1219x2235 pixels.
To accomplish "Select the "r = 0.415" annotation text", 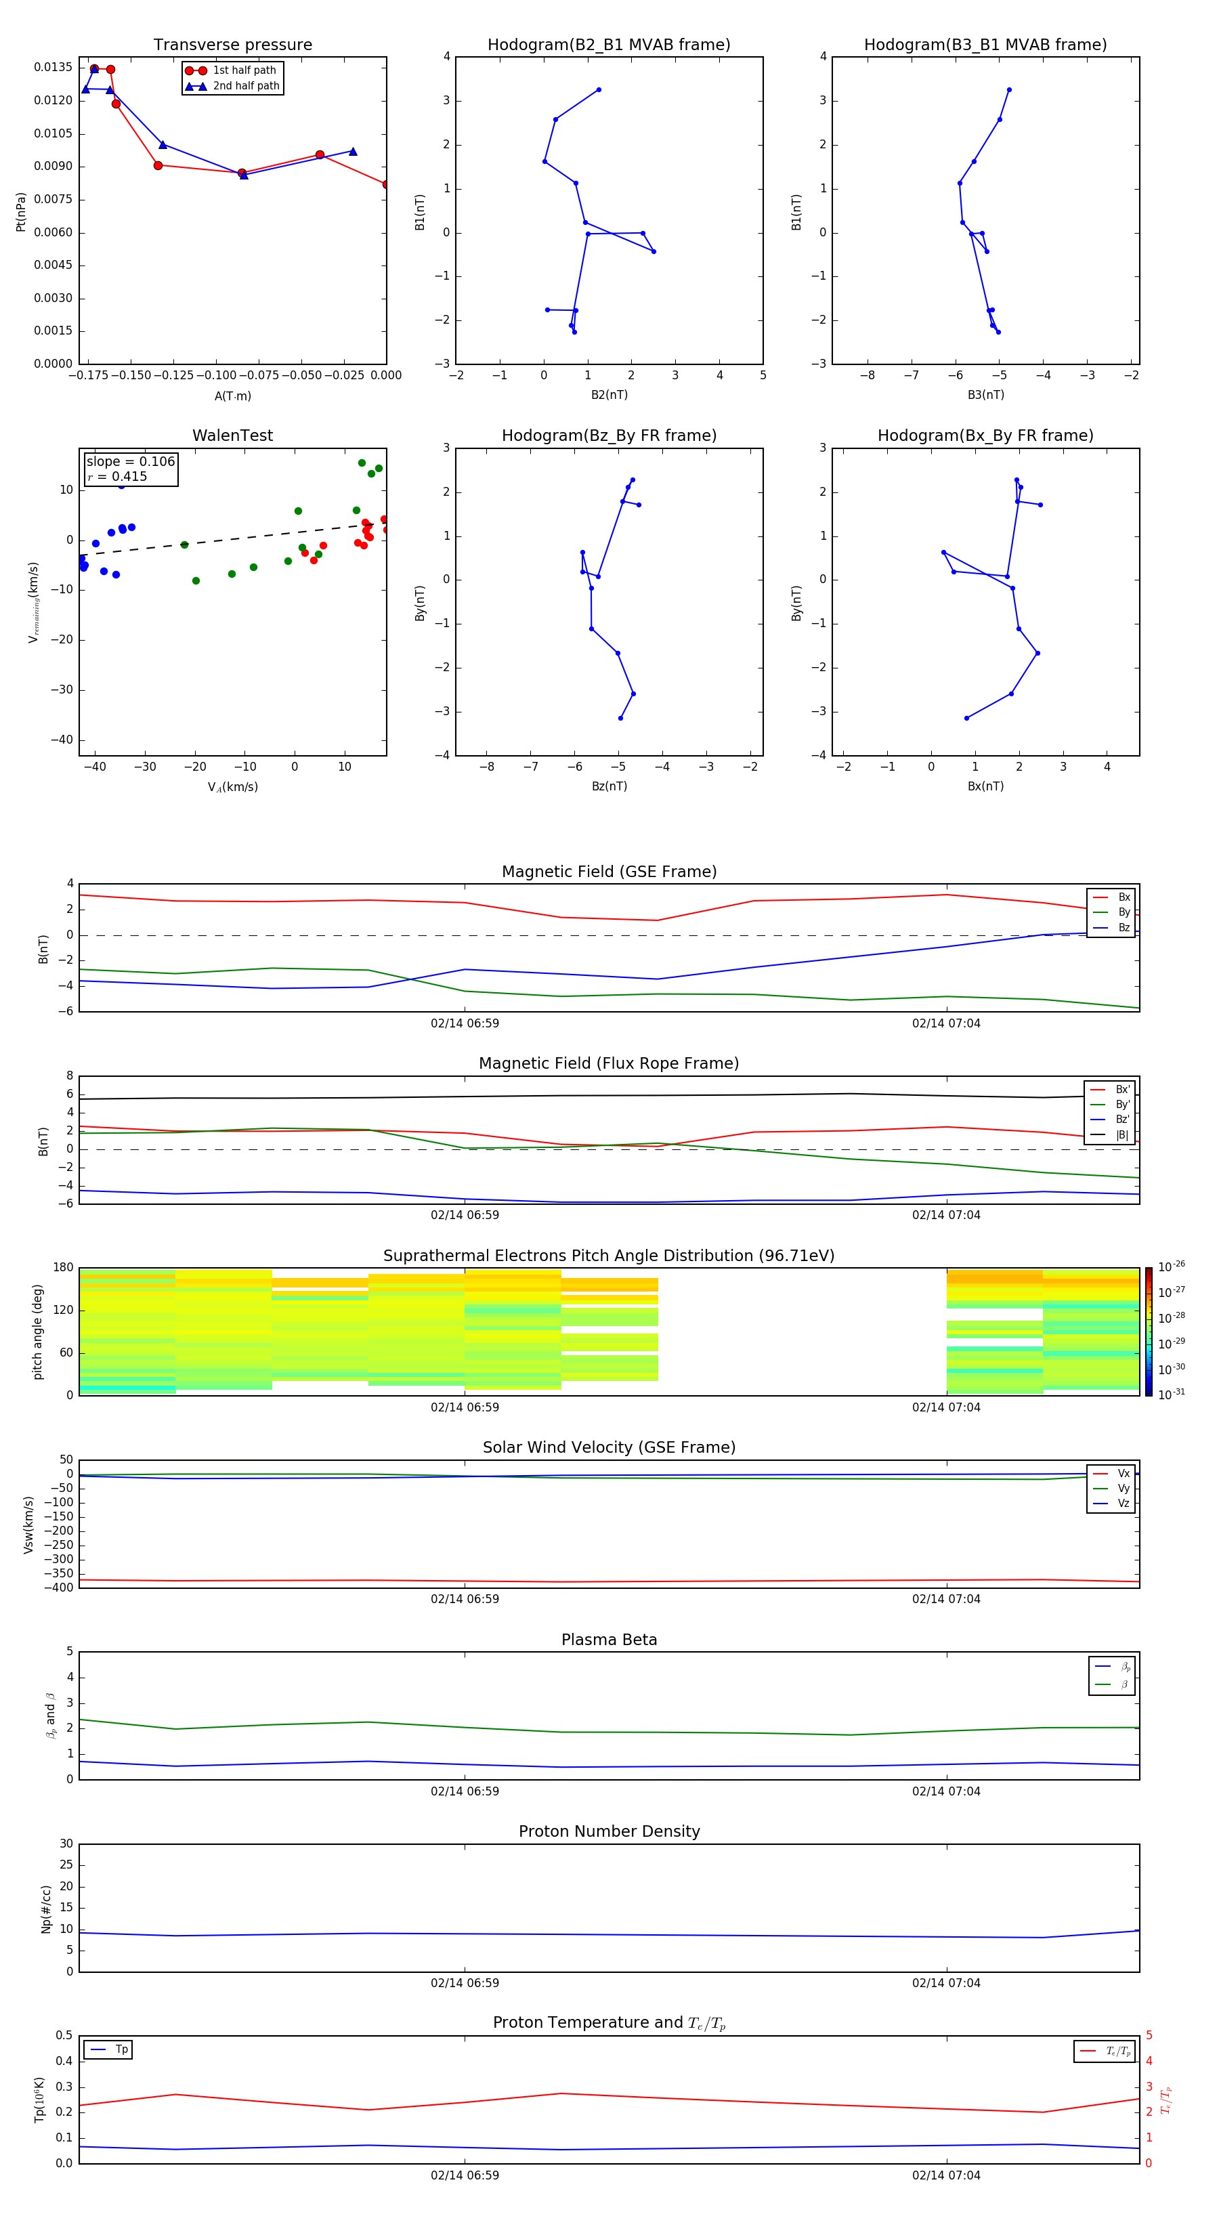I will click(x=117, y=476).
